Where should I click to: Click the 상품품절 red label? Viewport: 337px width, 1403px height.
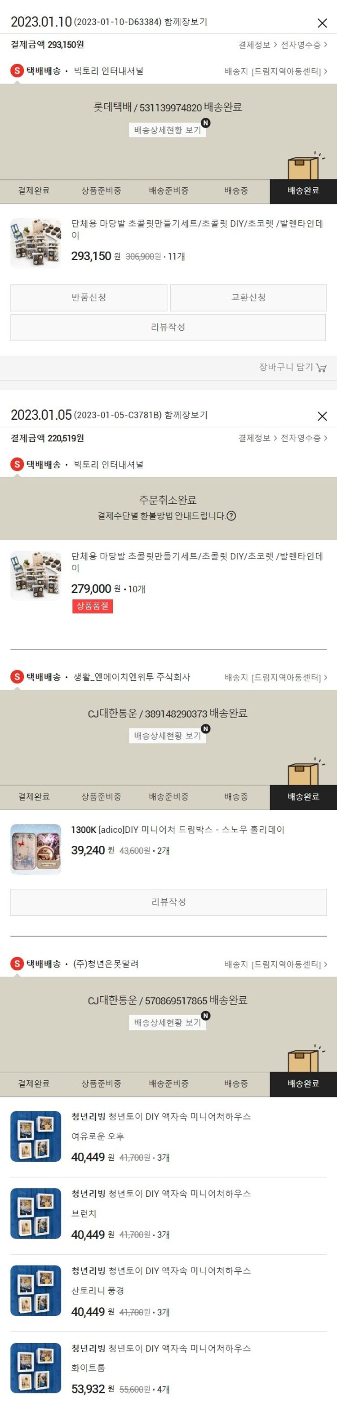coord(93,606)
